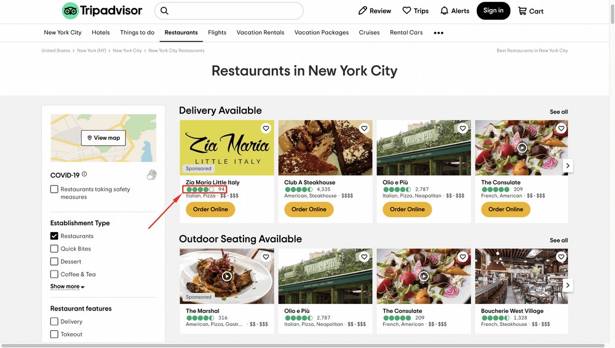Viewport: 615px width, 348px height.
Task: Click the COVID-19 info icon
Action: [x=84, y=174]
